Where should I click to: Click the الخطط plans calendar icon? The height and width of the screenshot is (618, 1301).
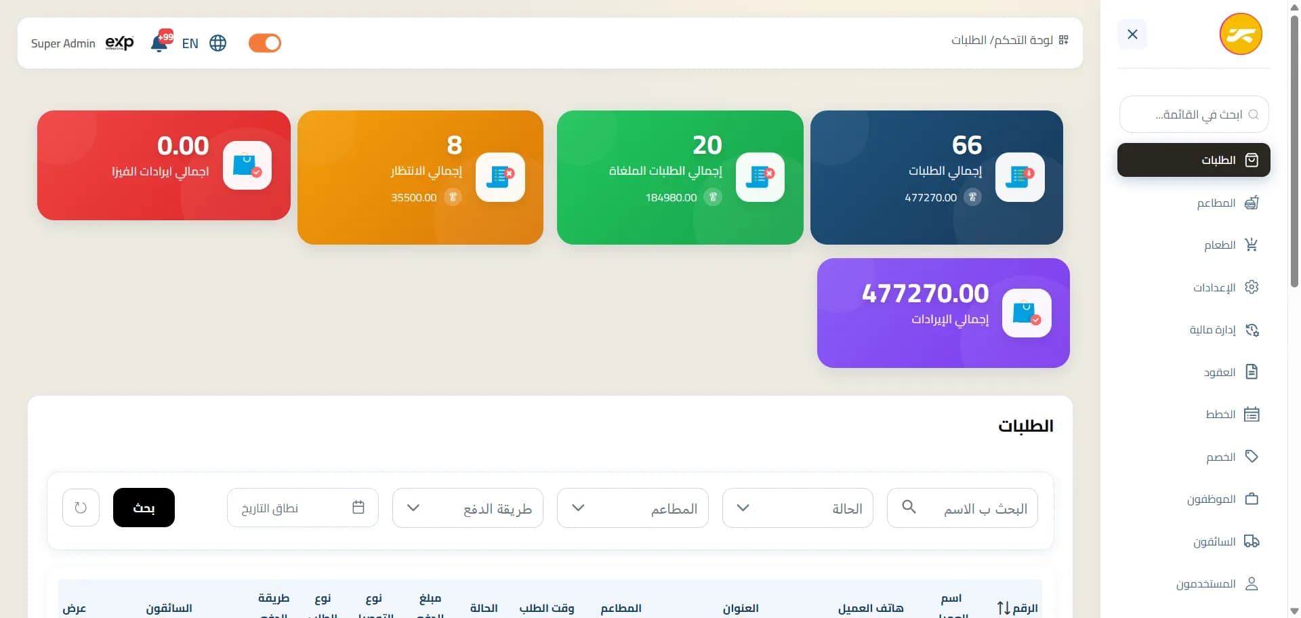click(x=1252, y=414)
